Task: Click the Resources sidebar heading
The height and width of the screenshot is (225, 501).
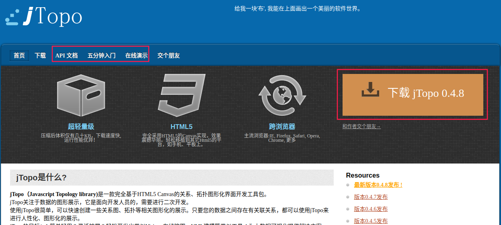Action: 363,175
